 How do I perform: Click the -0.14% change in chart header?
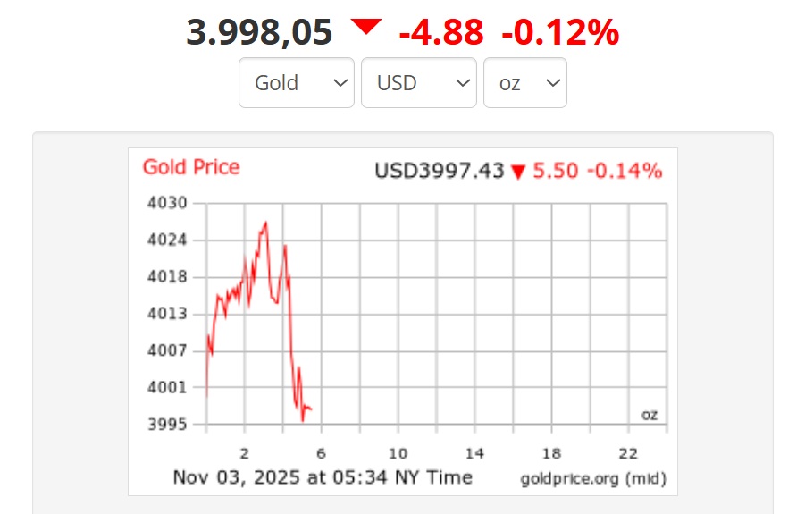pos(625,171)
